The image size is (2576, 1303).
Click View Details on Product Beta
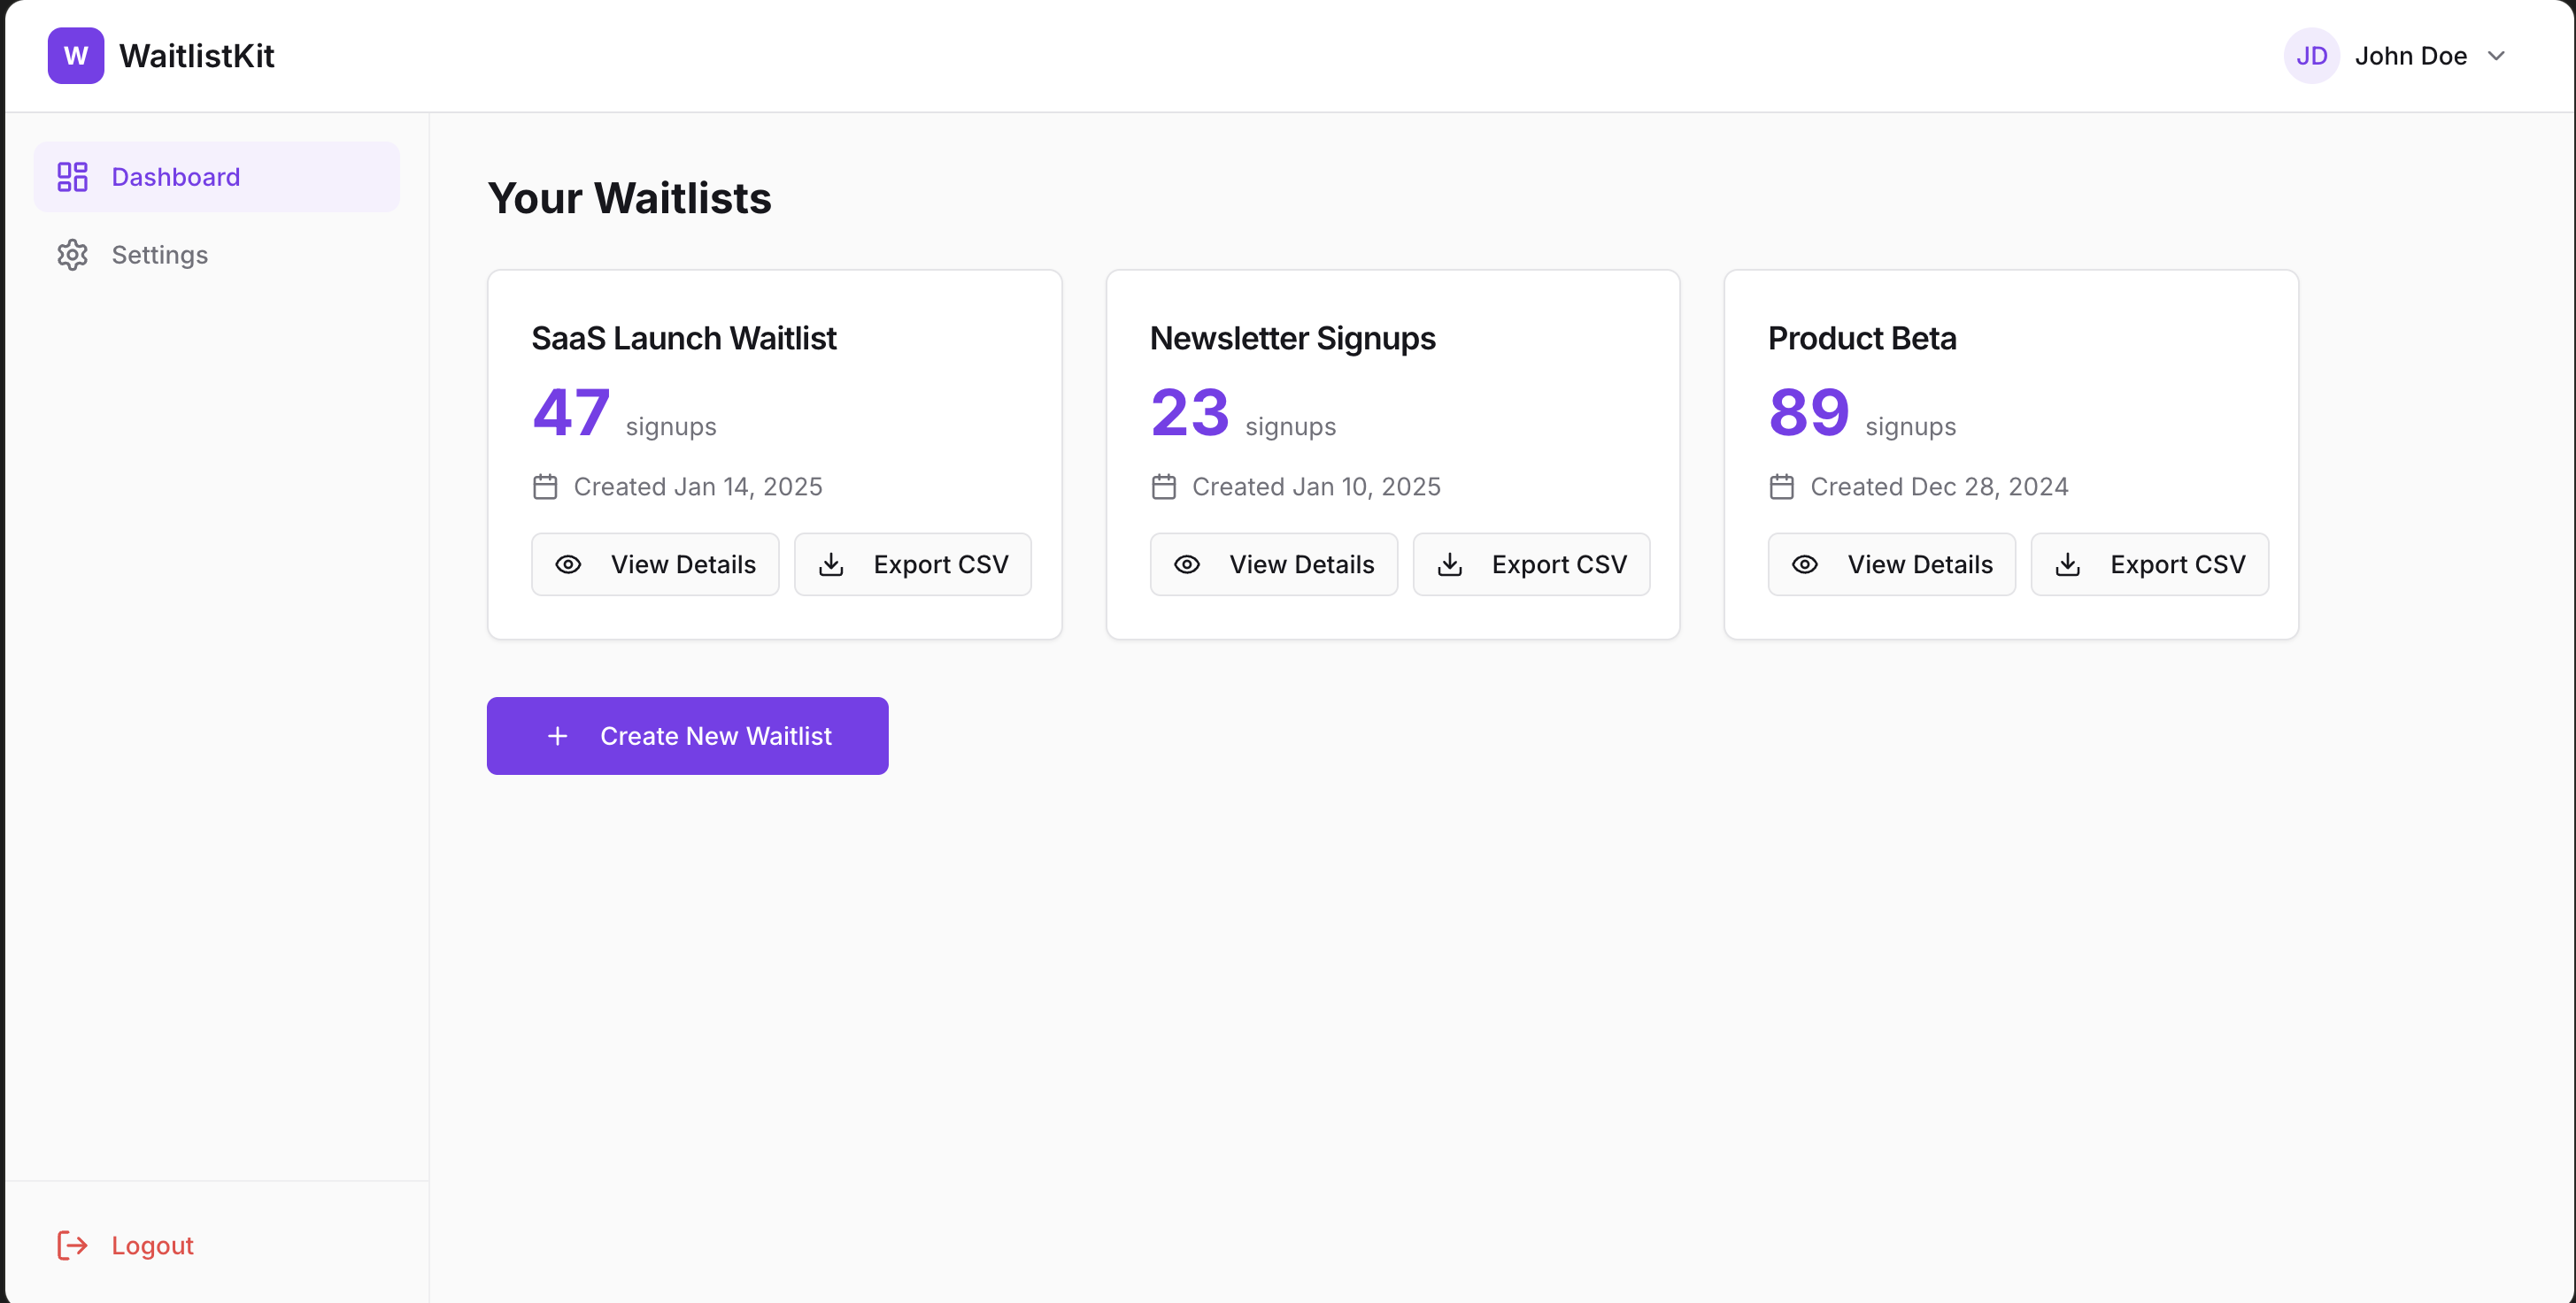click(x=1891, y=564)
